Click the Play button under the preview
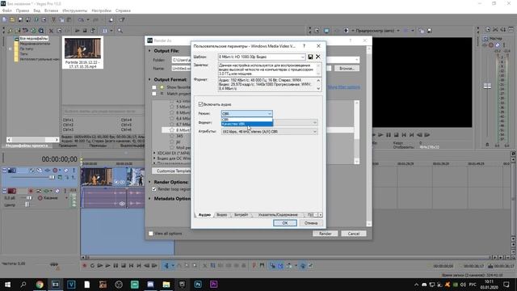 tap(380, 135)
